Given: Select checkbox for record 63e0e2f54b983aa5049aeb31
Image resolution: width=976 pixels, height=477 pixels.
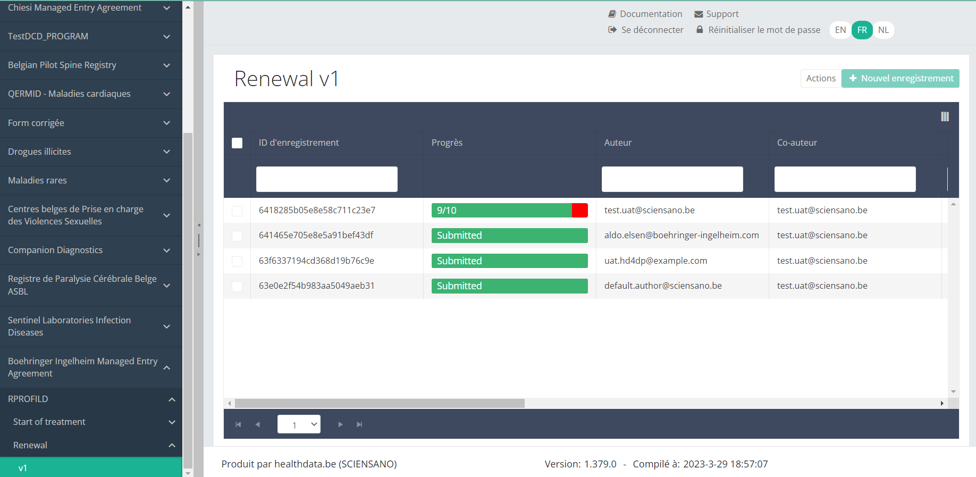Looking at the screenshot, I should 237,286.
